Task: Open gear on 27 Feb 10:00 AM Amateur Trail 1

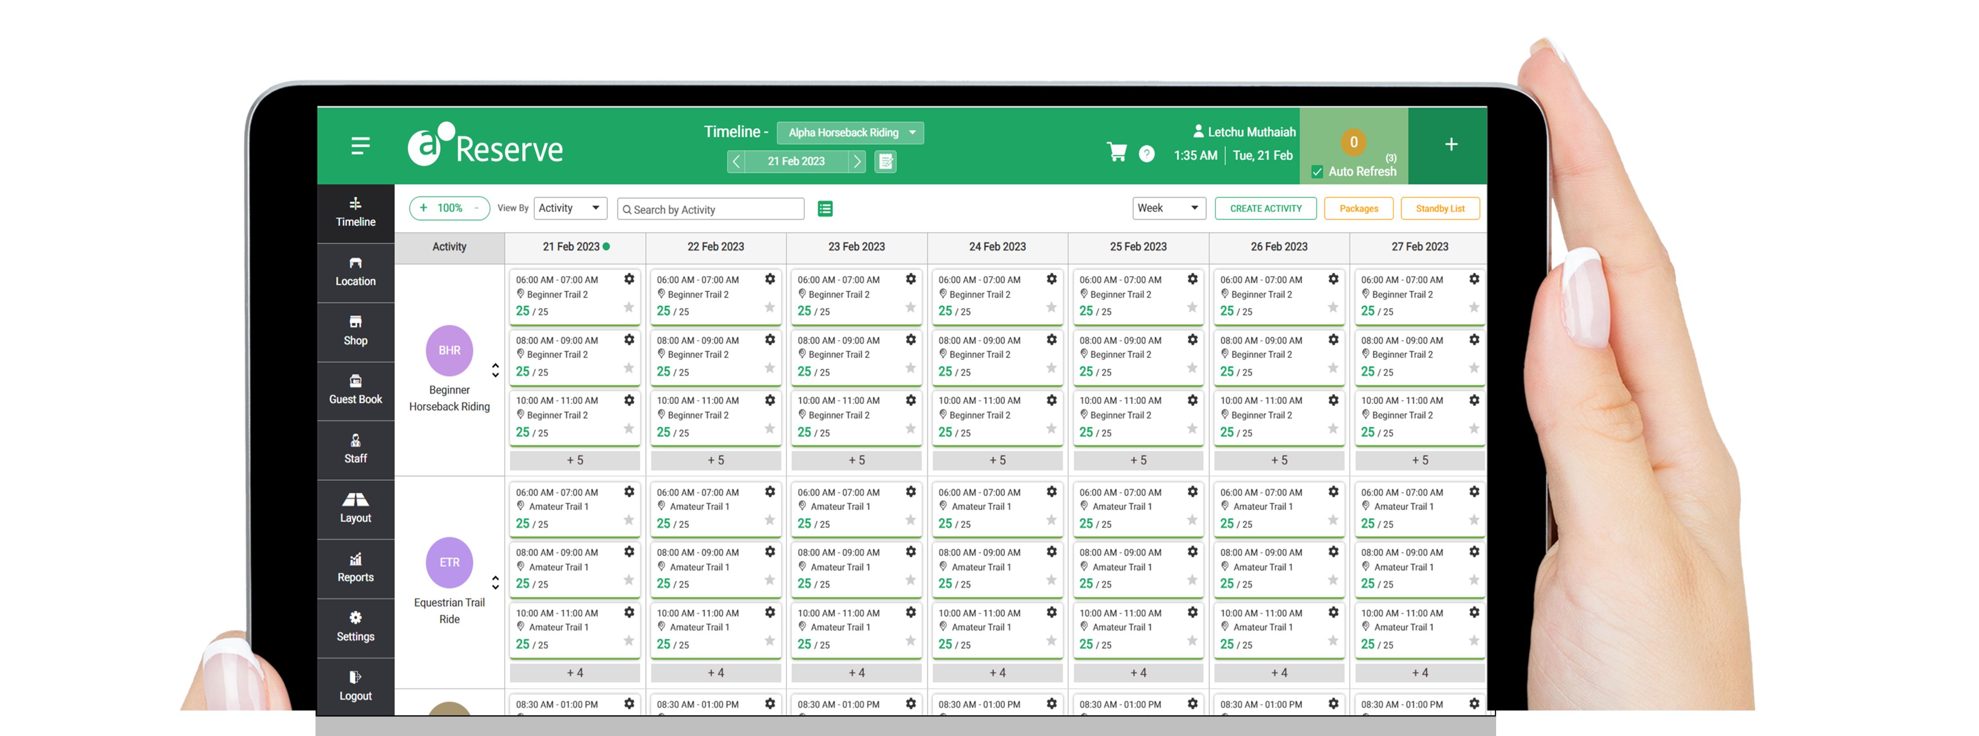Action: coord(1474,613)
